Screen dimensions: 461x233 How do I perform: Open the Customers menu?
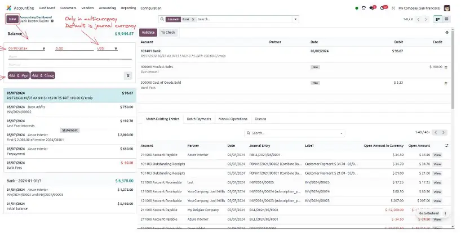pos(68,8)
